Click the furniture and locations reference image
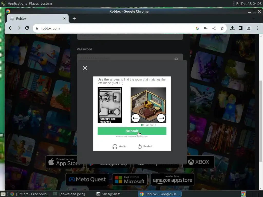Image resolution: width=263 pixels, height=197 pixels. click(x=110, y=105)
